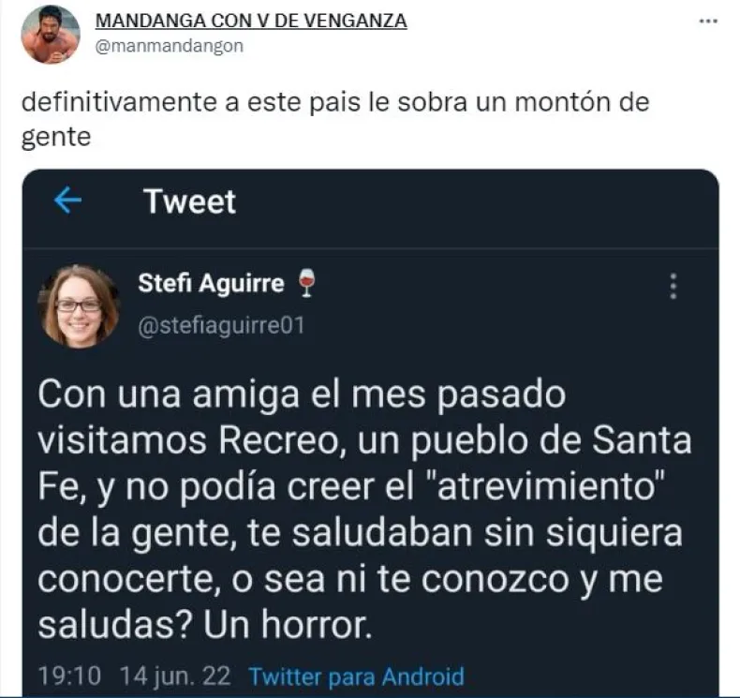Click the horizontal three-dot more options icon
Viewport: 740px width, 698px height.
click(708, 21)
